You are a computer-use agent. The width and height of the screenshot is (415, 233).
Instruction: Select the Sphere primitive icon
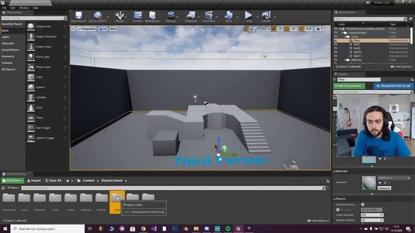pos(31,87)
